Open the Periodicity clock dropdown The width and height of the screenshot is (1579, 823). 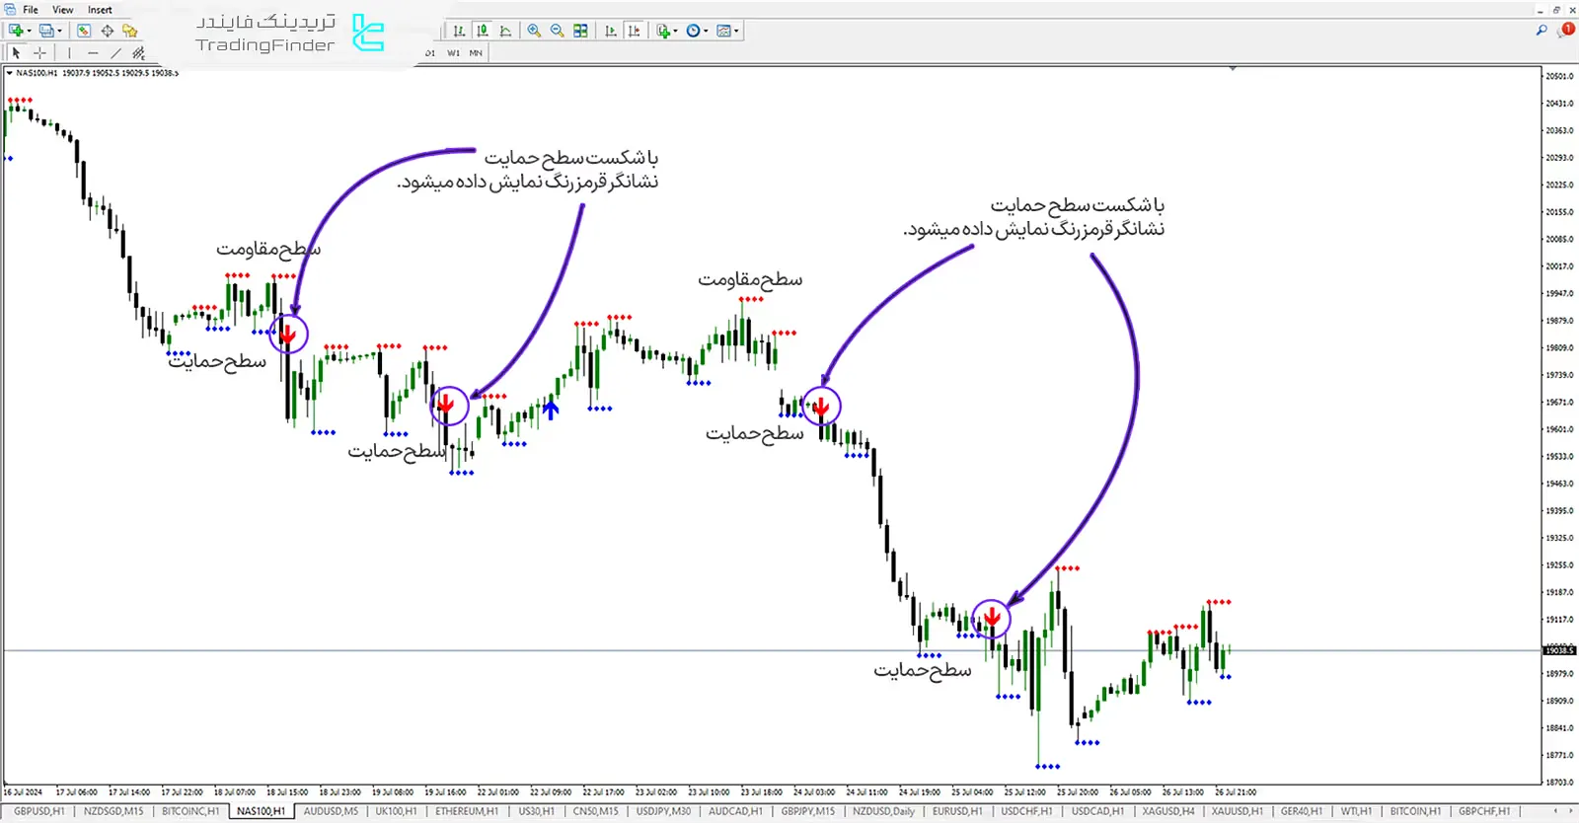697,31
